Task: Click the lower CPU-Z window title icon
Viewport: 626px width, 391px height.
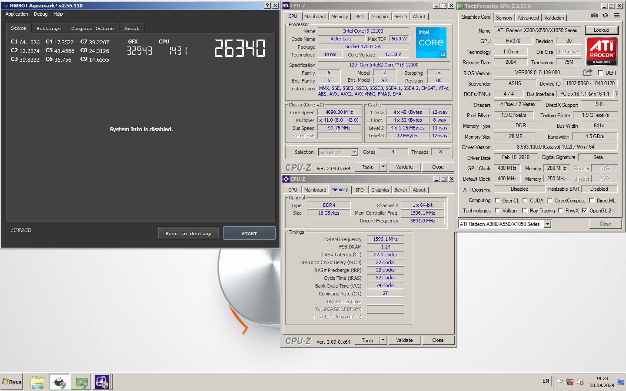Action: [286, 179]
